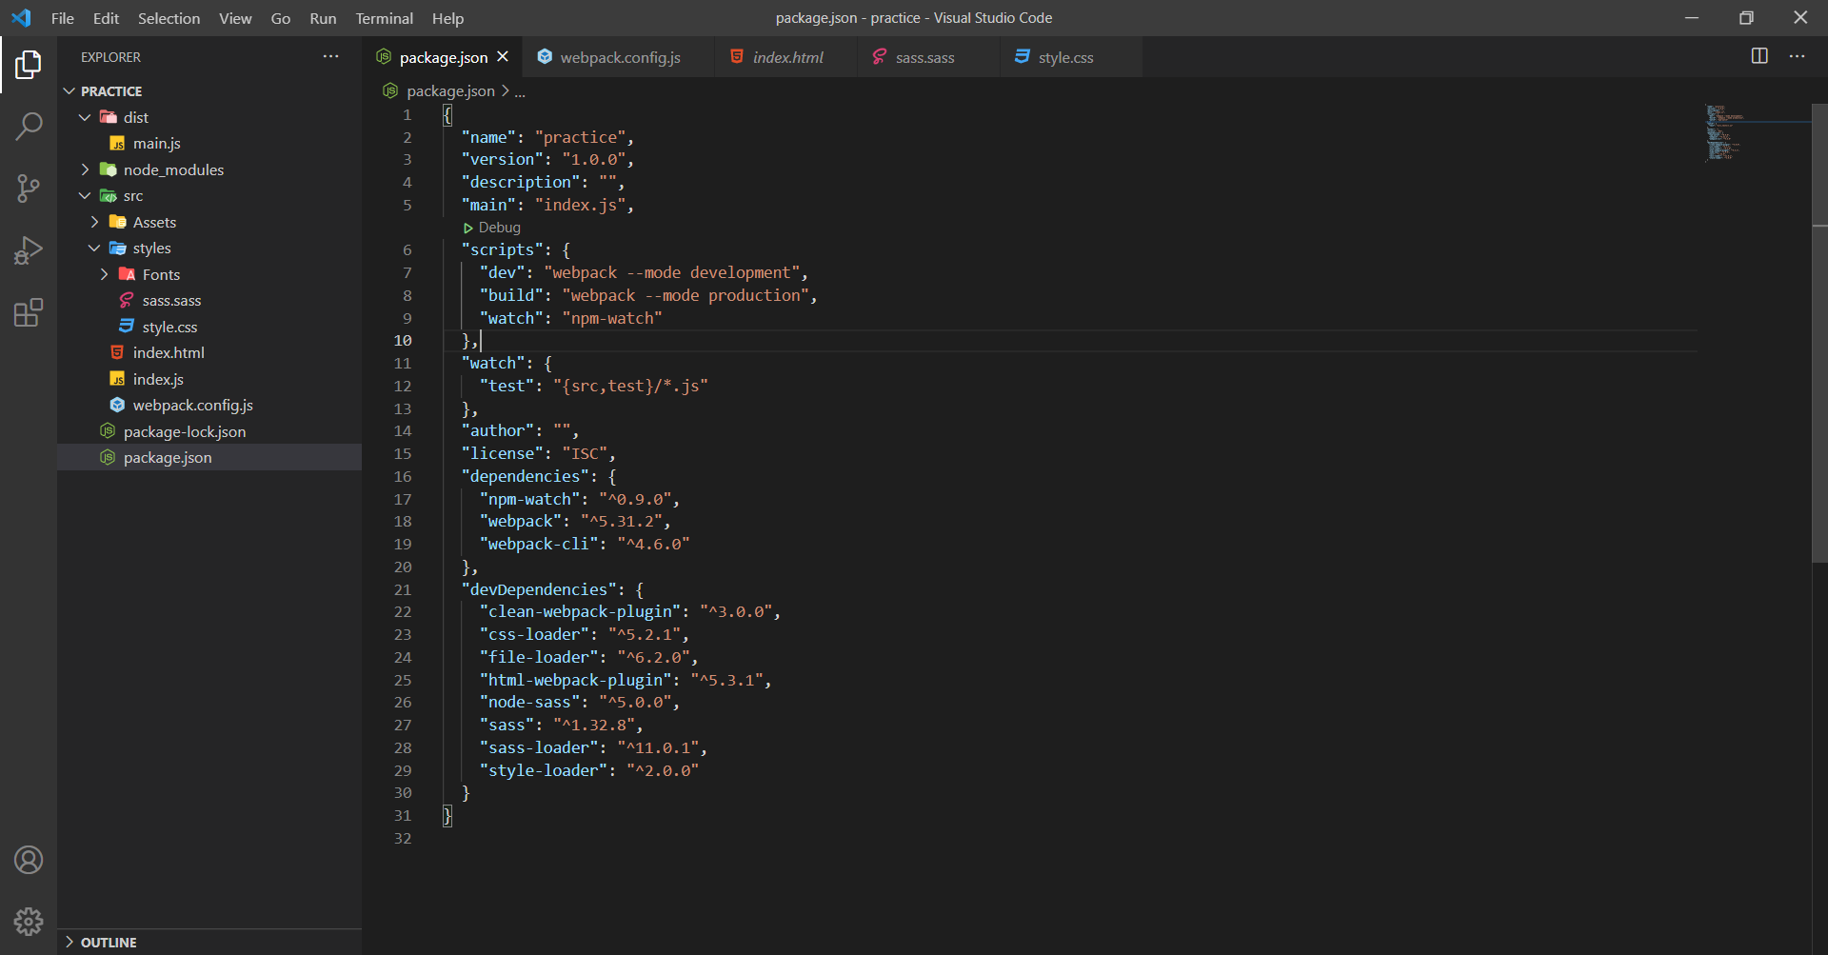Switch to the index.html tab

pos(786,57)
